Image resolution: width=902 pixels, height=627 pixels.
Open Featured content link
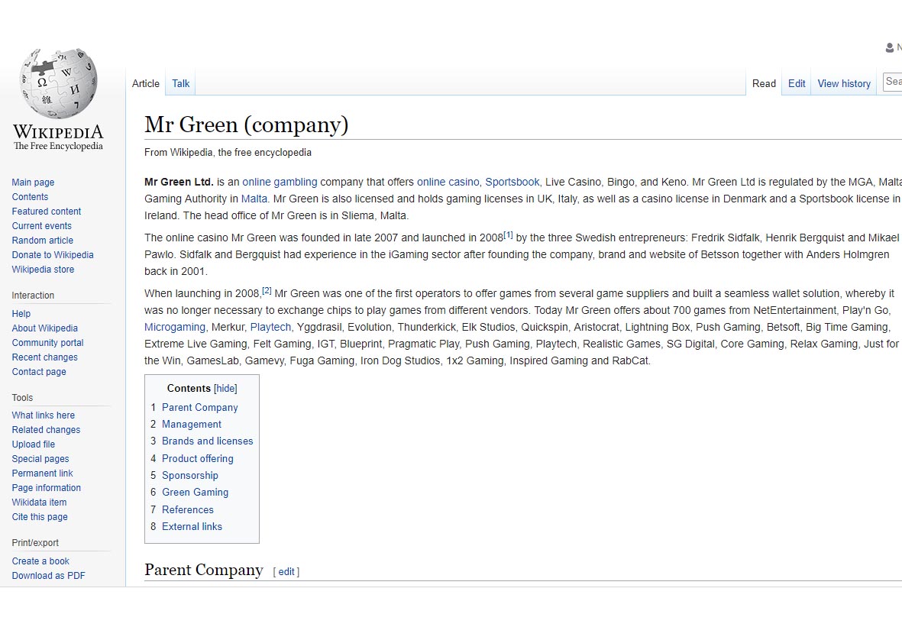click(x=47, y=211)
